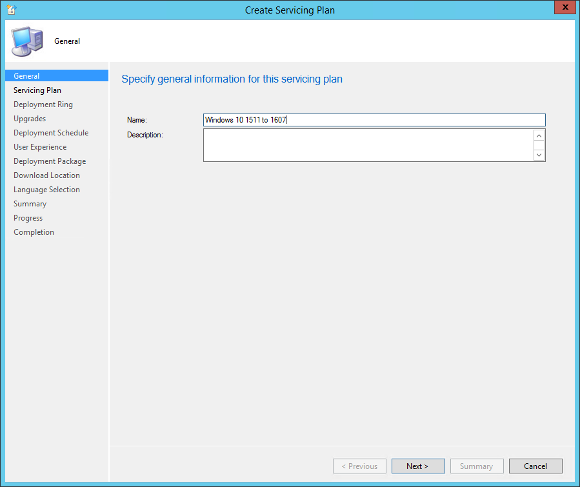Click the 'Name:' label
The image size is (580, 487).
pyautogui.click(x=137, y=120)
